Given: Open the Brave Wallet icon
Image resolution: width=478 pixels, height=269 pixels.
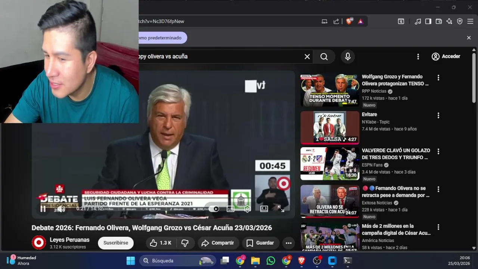Looking at the screenshot, I should coord(439,21).
